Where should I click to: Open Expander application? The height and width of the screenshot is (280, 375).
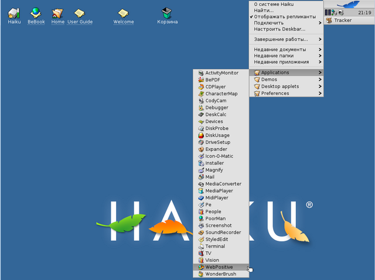tap(221, 149)
